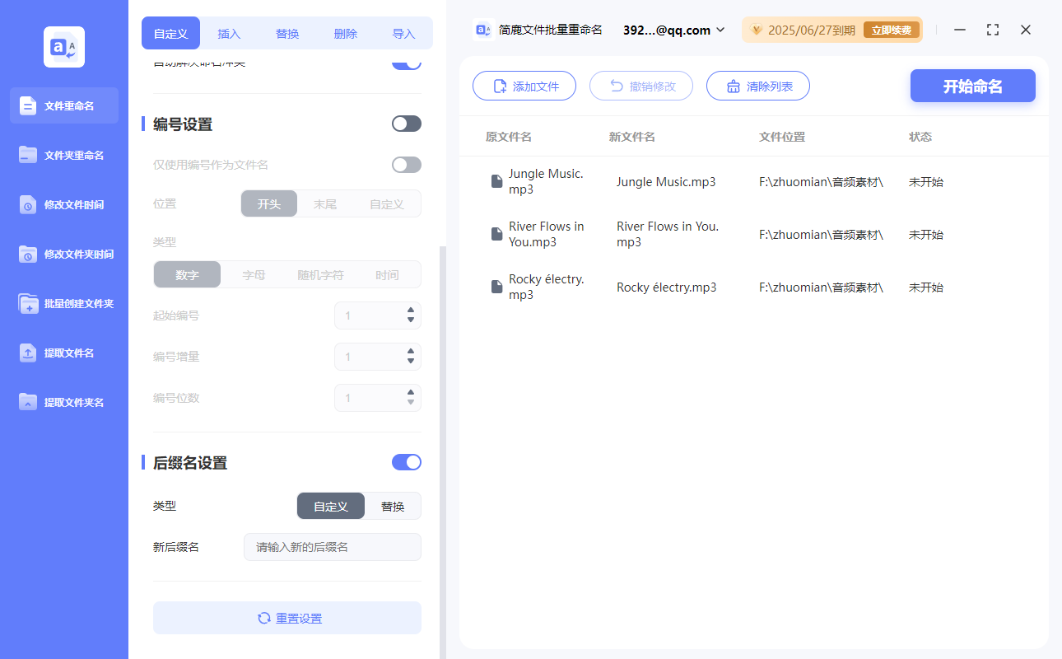Open the 修改文件夹时间 tool
The height and width of the screenshot is (659, 1062).
coord(63,254)
